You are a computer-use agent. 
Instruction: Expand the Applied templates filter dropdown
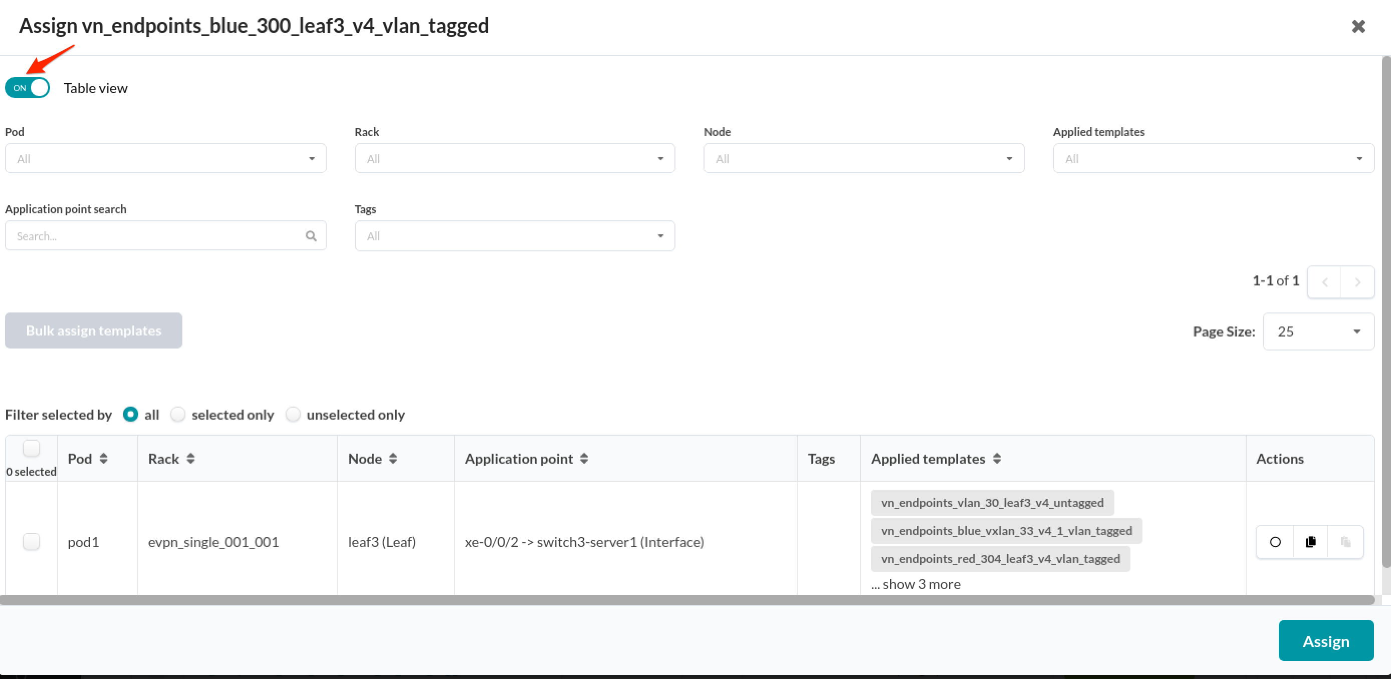1213,159
